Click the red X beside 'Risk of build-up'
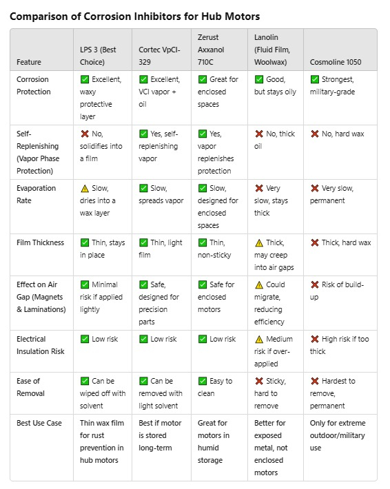390x489 pixels. tap(314, 284)
